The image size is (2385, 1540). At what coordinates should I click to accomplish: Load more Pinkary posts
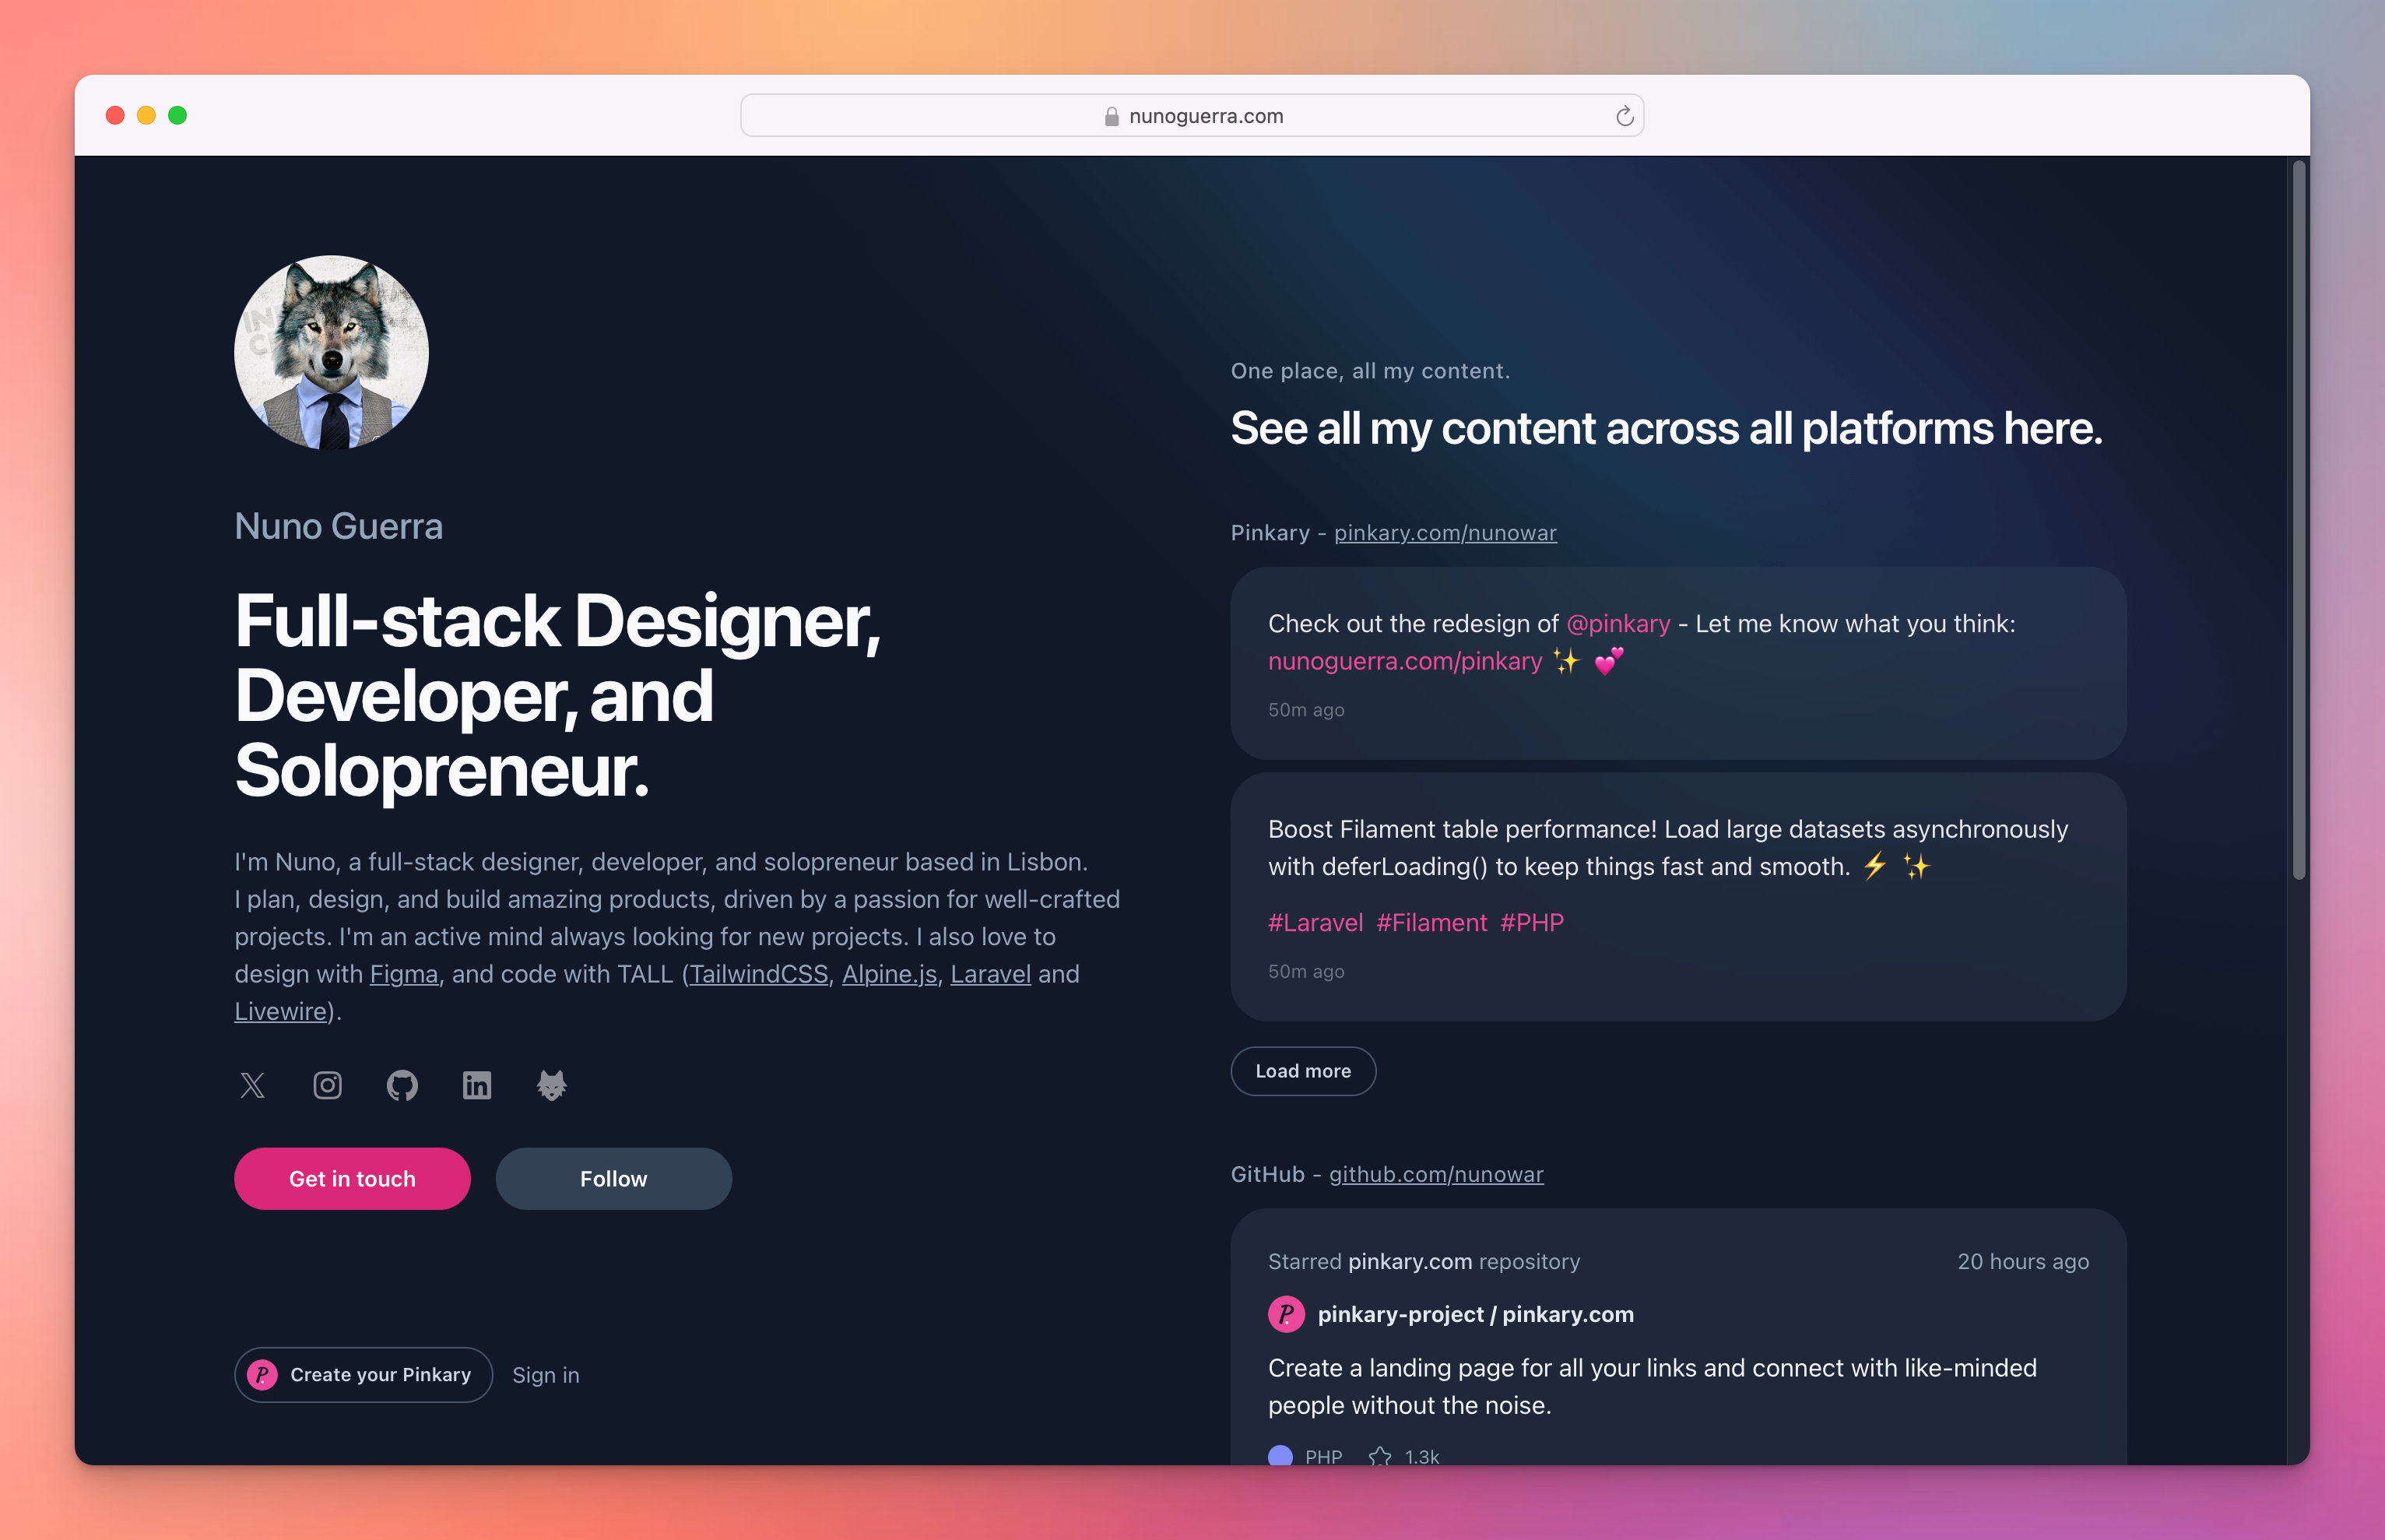click(1302, 1071)
